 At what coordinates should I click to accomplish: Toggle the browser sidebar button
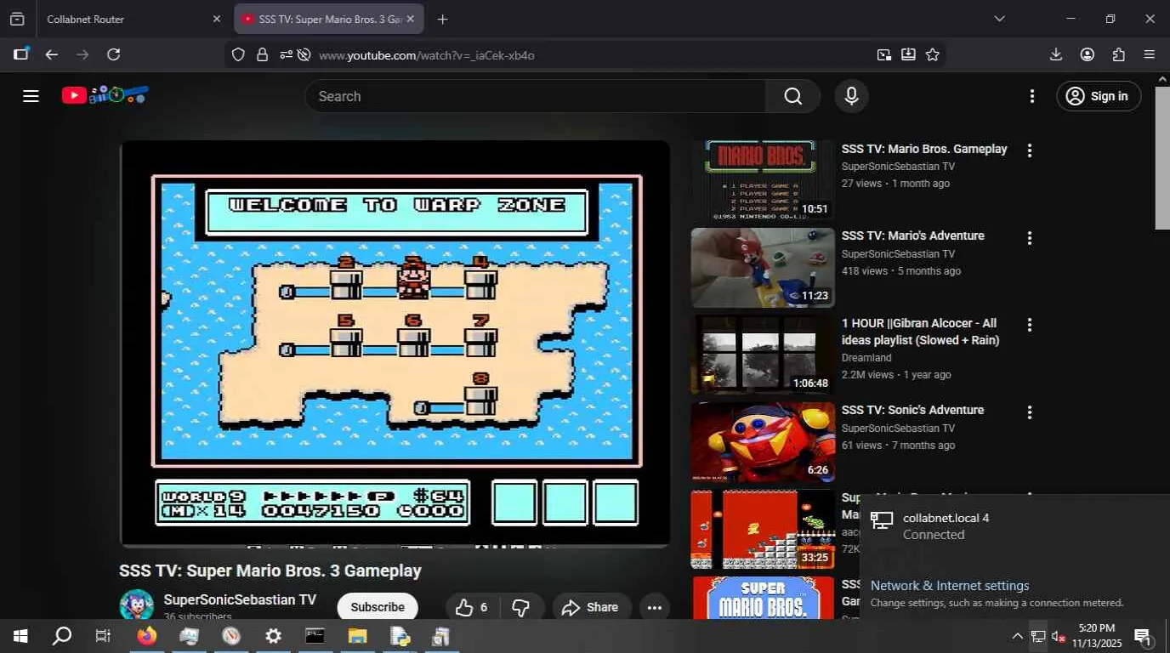click(20, 54)
